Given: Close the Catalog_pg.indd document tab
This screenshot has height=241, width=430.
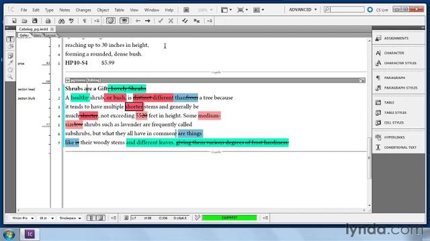Looking at the screenshot, I should click(x=52, y=29).
